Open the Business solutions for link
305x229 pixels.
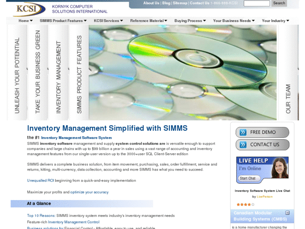[x=45, y=228]
